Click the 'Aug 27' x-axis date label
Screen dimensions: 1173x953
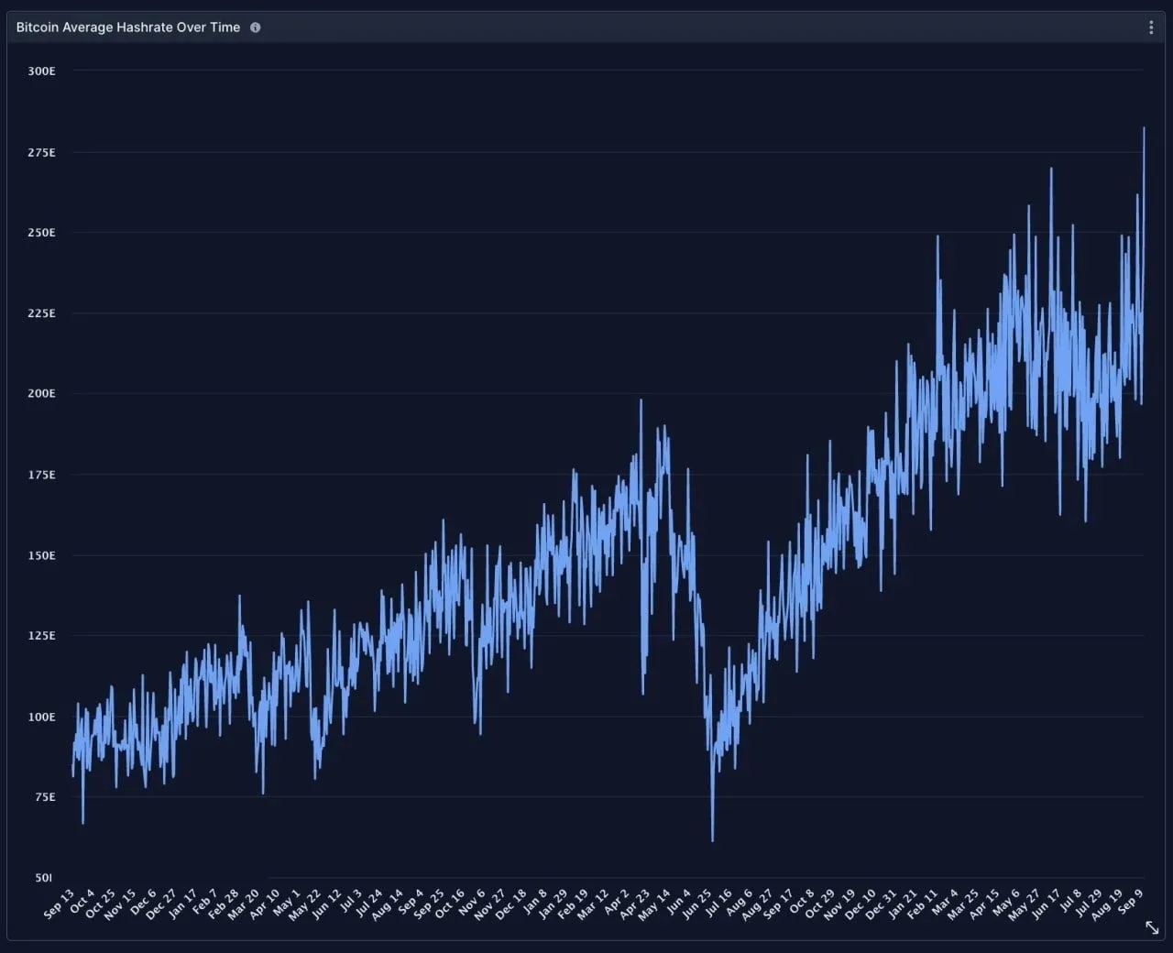pyautogui.click(x=757, y=904)
